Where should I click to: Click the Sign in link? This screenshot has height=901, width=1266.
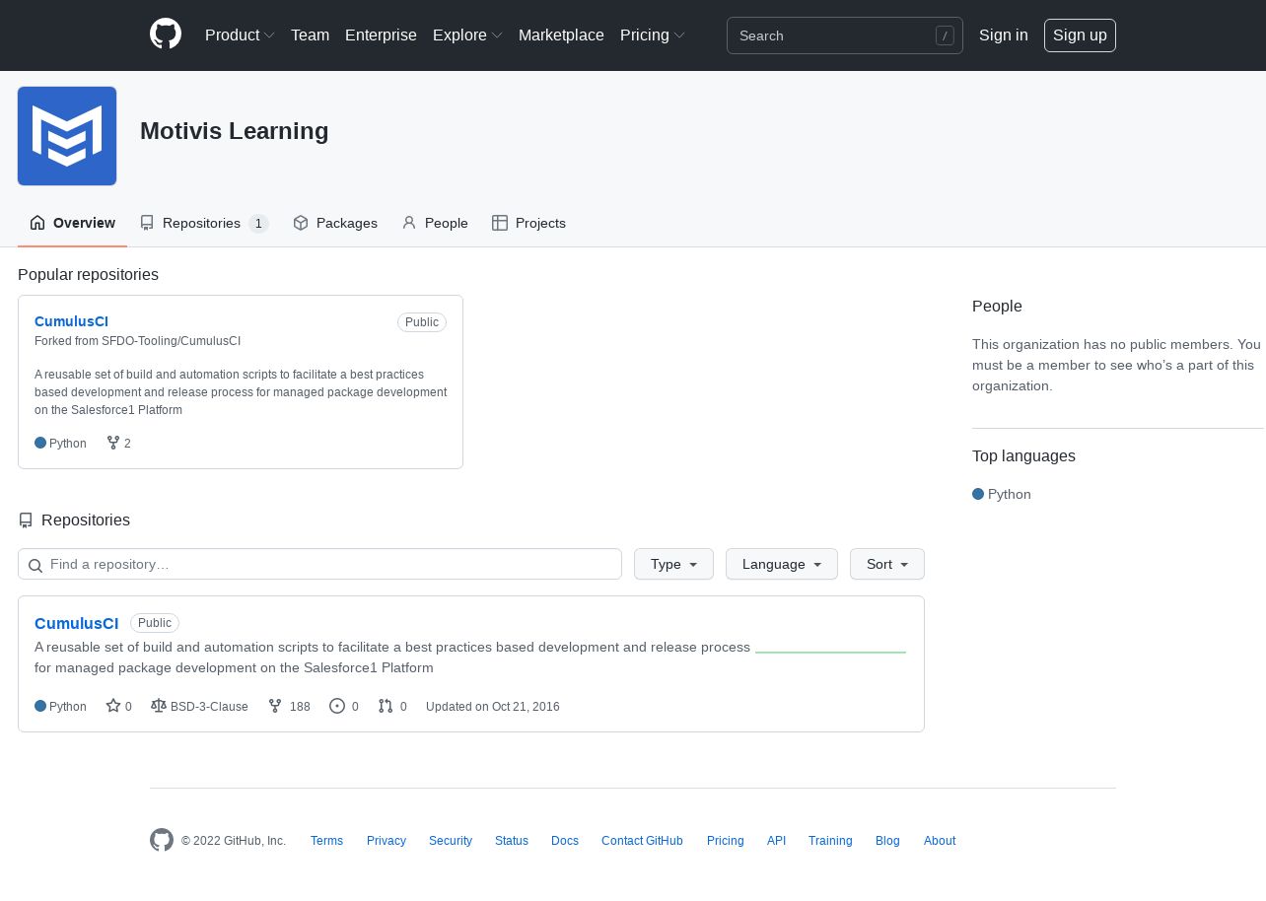pos(1004,35)
